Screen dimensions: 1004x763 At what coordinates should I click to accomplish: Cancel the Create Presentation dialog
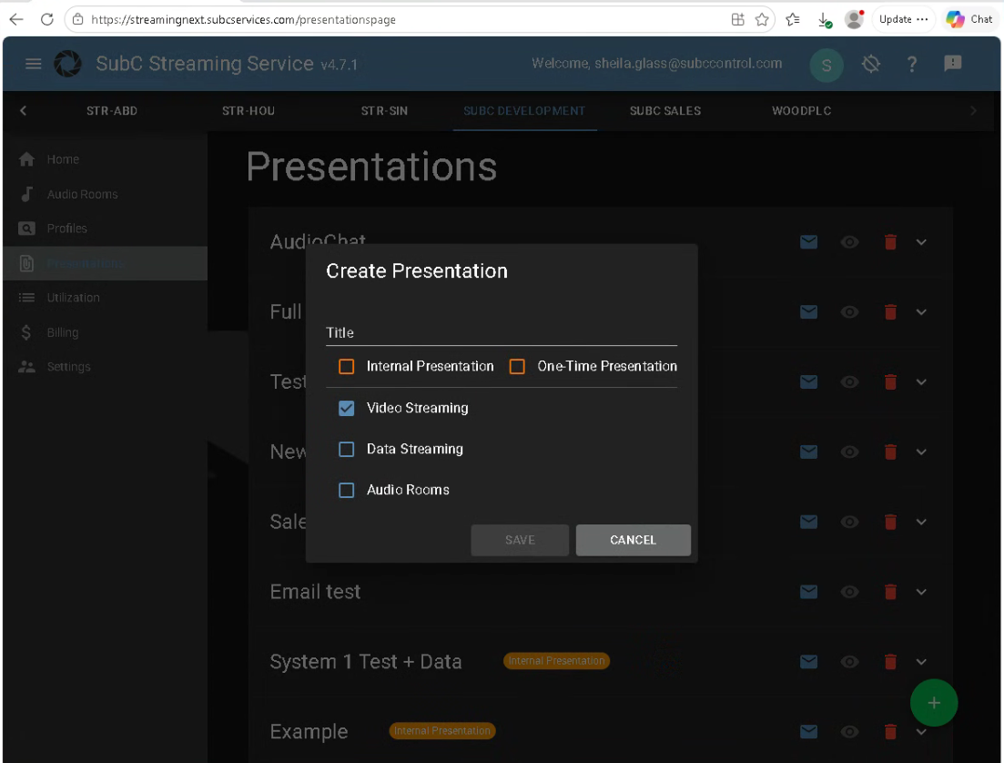click(x=634, y=540)
